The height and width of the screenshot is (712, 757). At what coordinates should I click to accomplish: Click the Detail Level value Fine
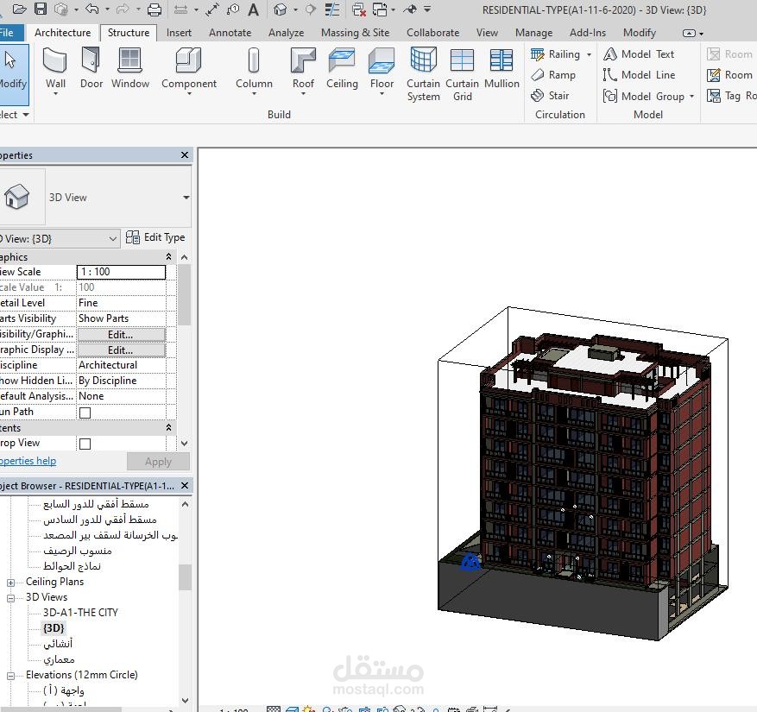tap(121, 303)
